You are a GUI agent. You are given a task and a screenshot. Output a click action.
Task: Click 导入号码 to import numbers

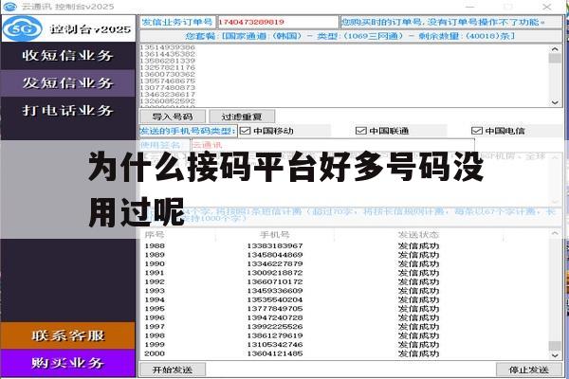(x=173, y=117)
